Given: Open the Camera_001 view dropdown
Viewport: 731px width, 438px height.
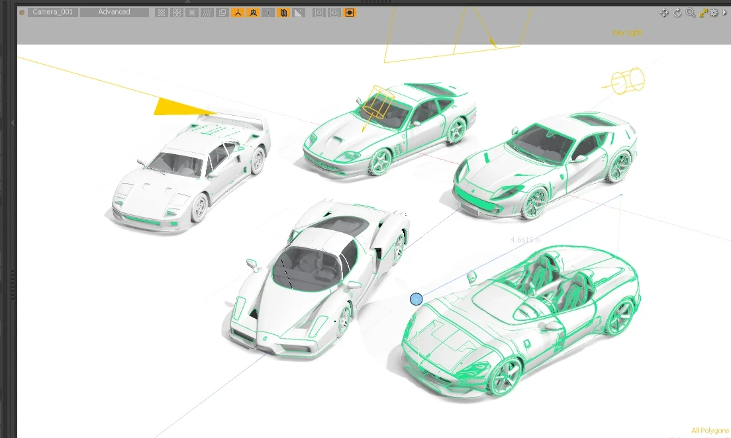Looking at the screenshot, I should tap(53, 12).
